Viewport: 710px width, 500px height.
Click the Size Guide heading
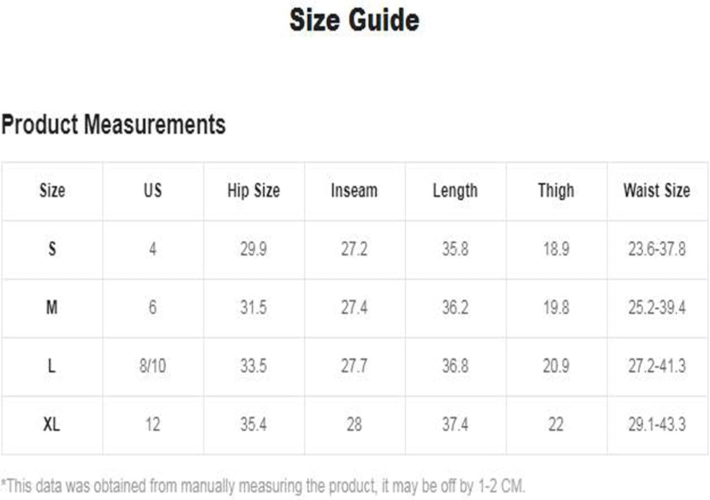(x=354, y=21)
